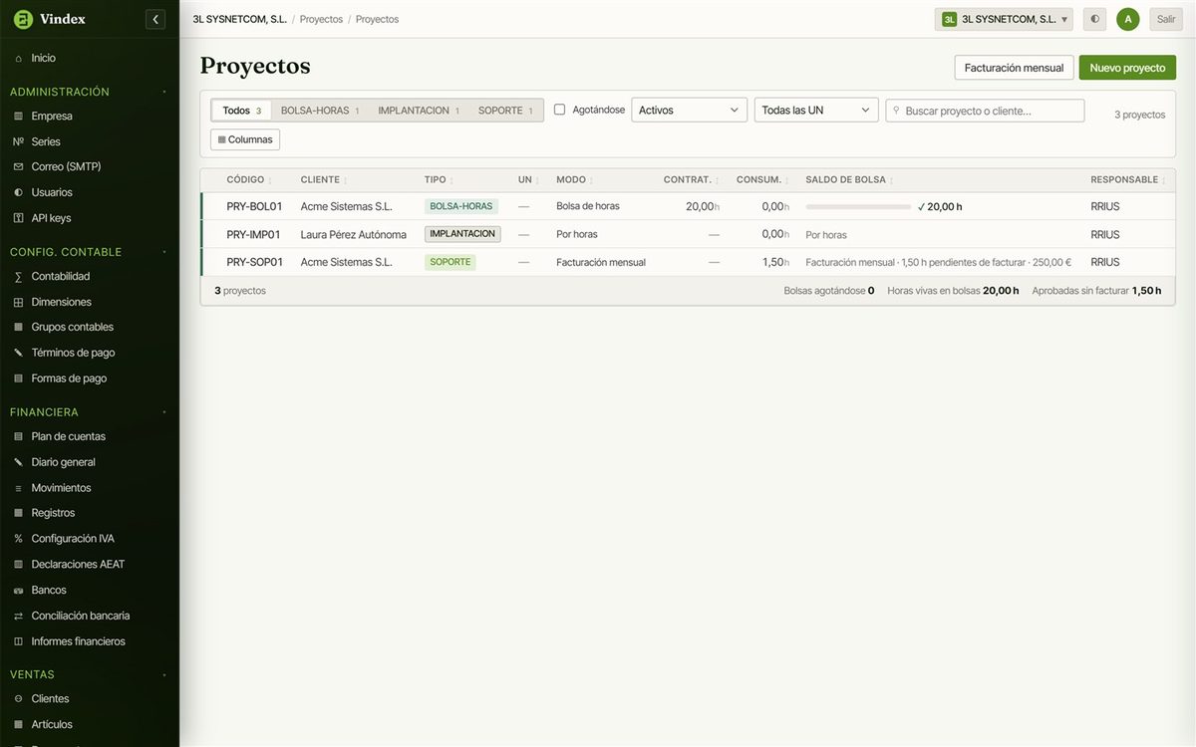
Task: Click the Series number icon
Action: tap(18, 142)
